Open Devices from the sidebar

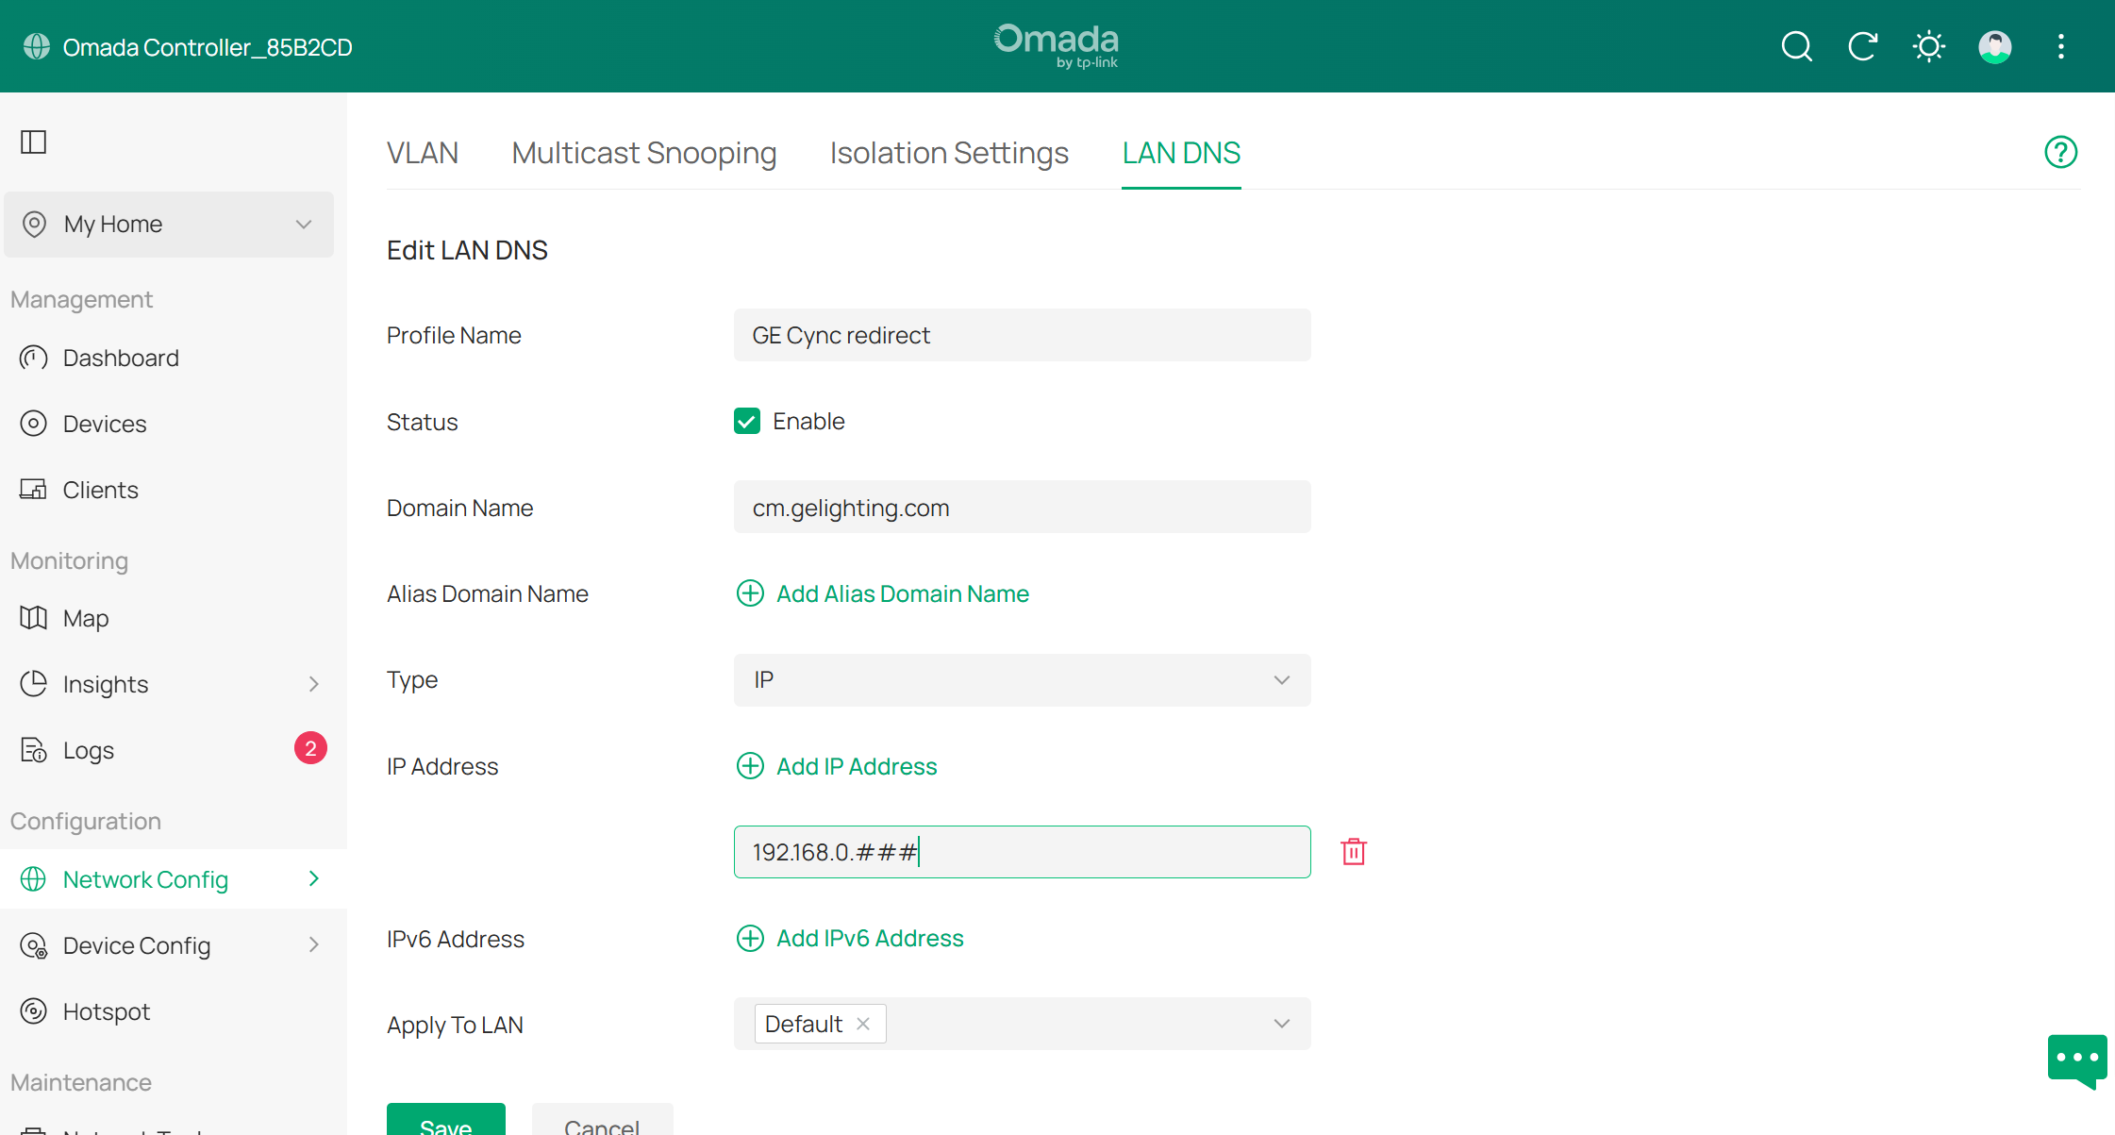click(105, 424)
